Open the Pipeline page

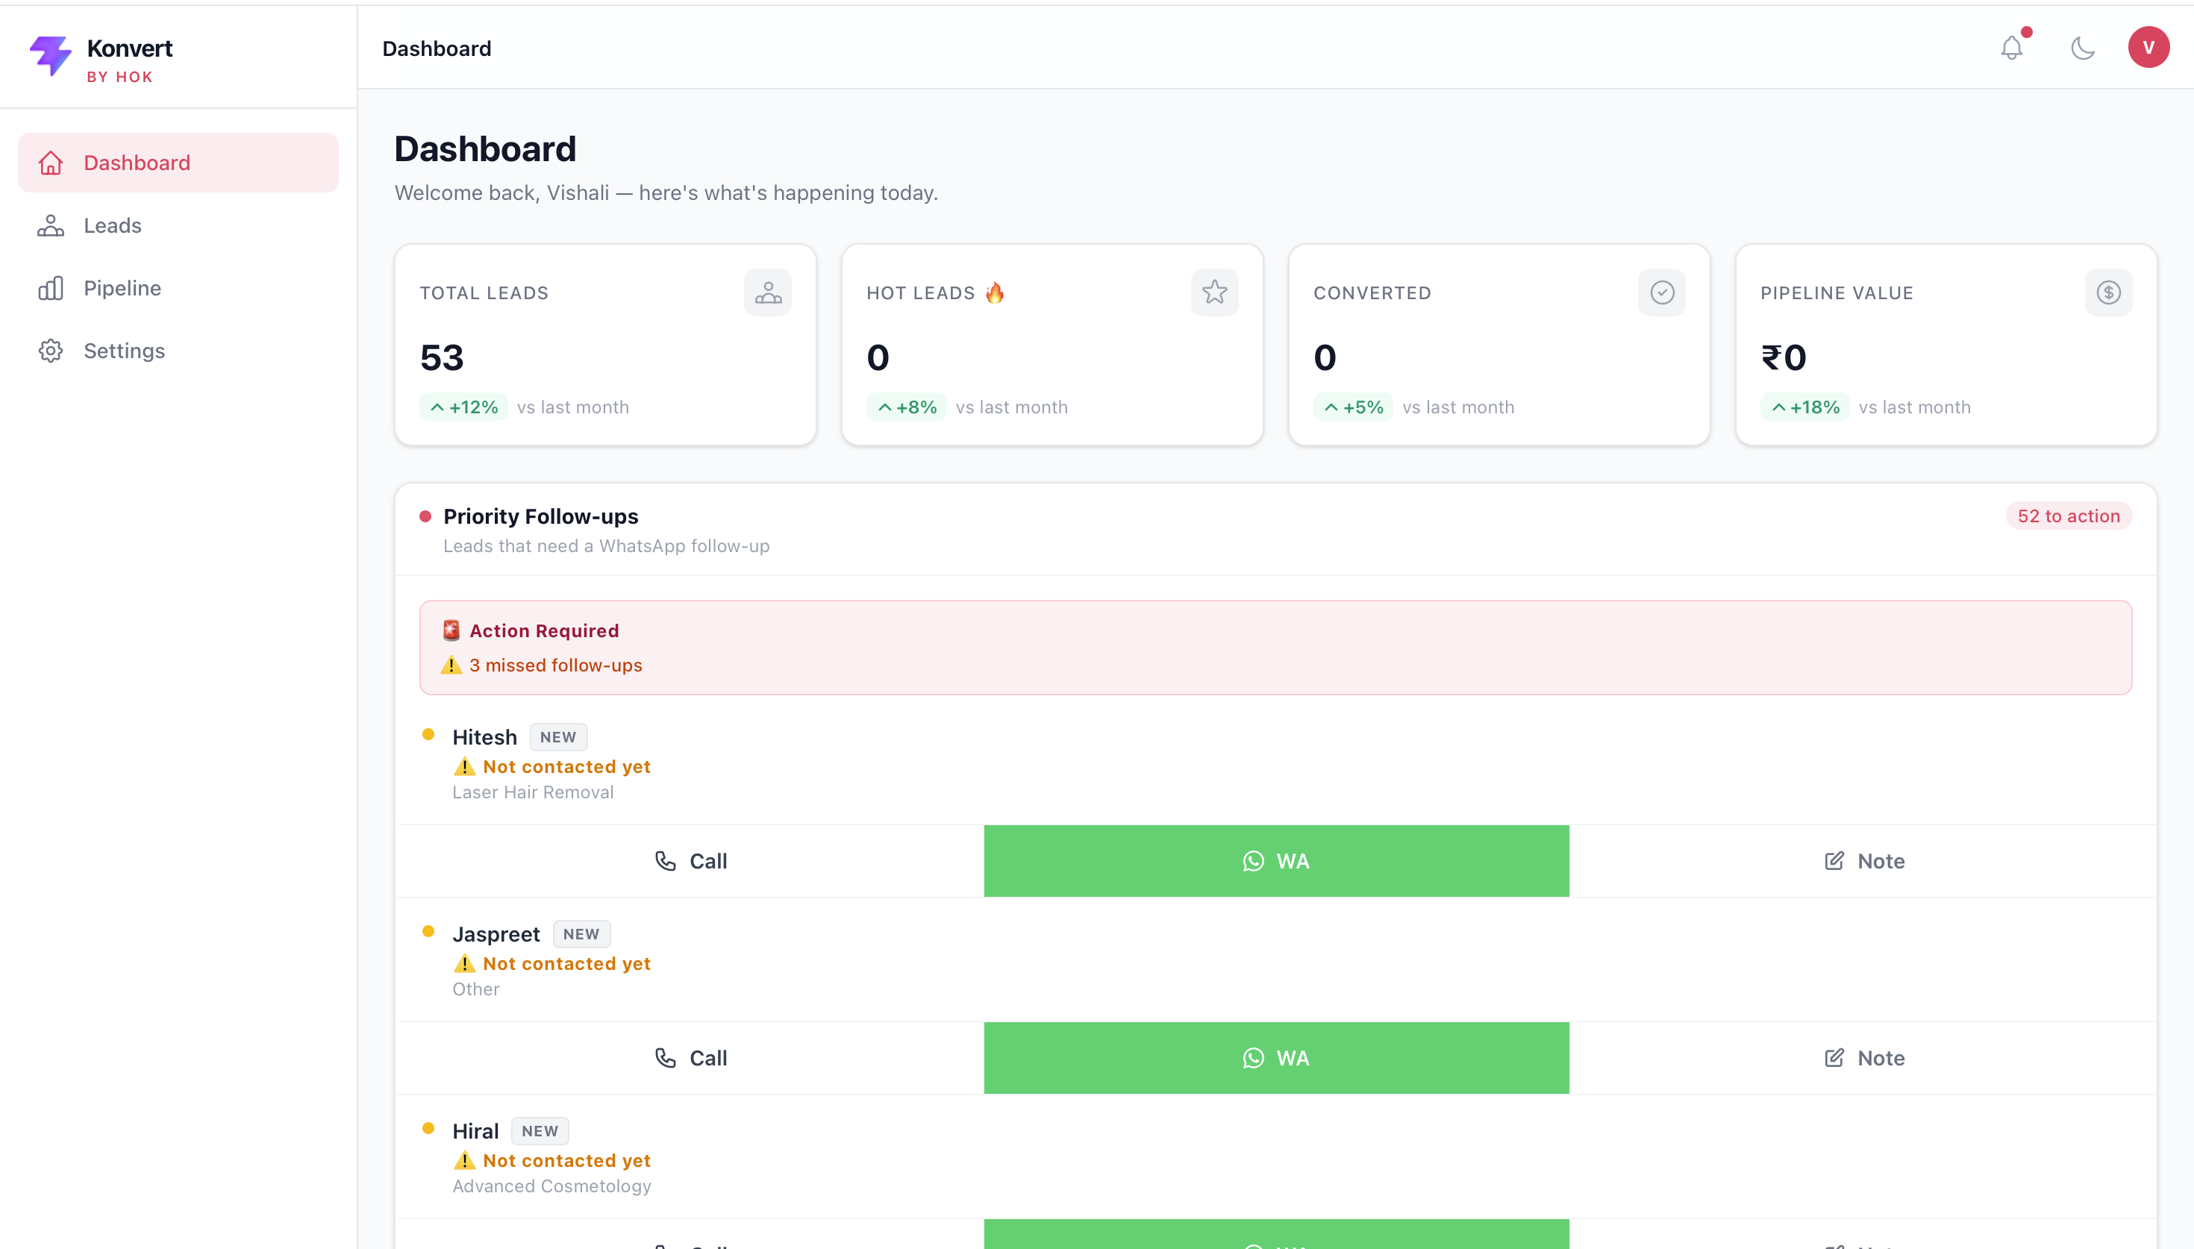[178, 288]
